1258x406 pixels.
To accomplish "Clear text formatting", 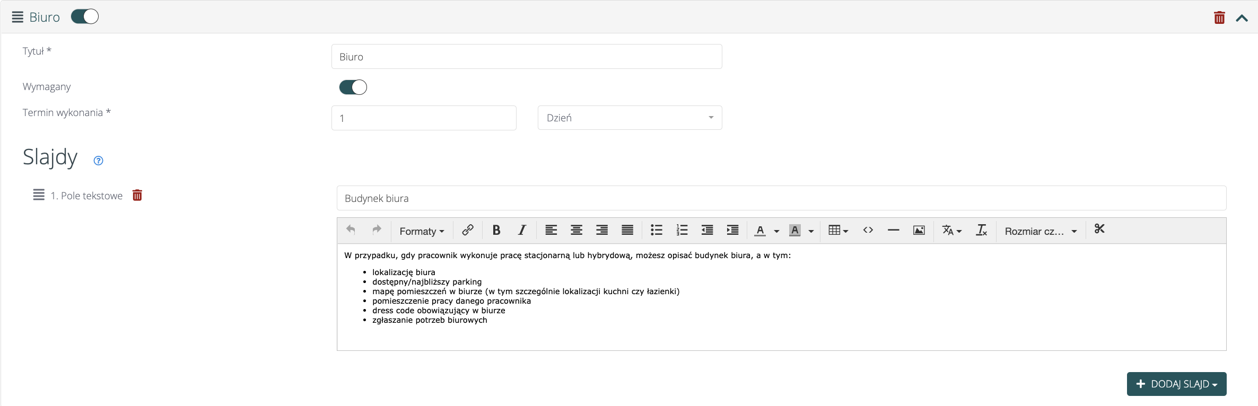I will (981, 230).
